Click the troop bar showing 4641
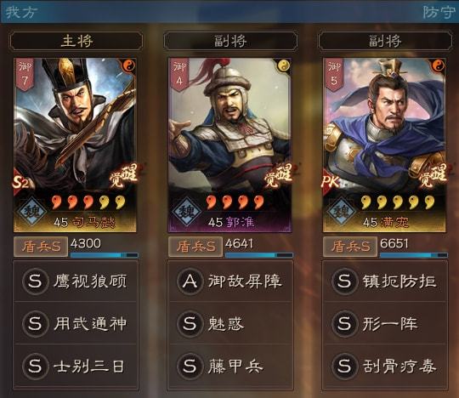Image resolution: width=459 pixels, height=398 pixels. click(x=259, y=248)
